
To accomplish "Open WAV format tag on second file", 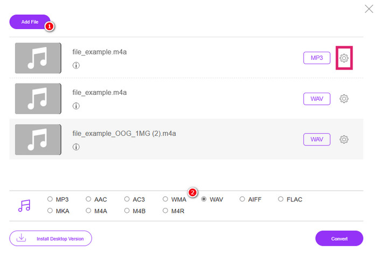I will tap(317, 99).
